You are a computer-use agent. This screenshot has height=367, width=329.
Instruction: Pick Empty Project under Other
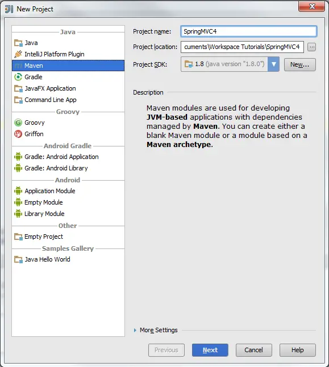click(x=68, y=236)
